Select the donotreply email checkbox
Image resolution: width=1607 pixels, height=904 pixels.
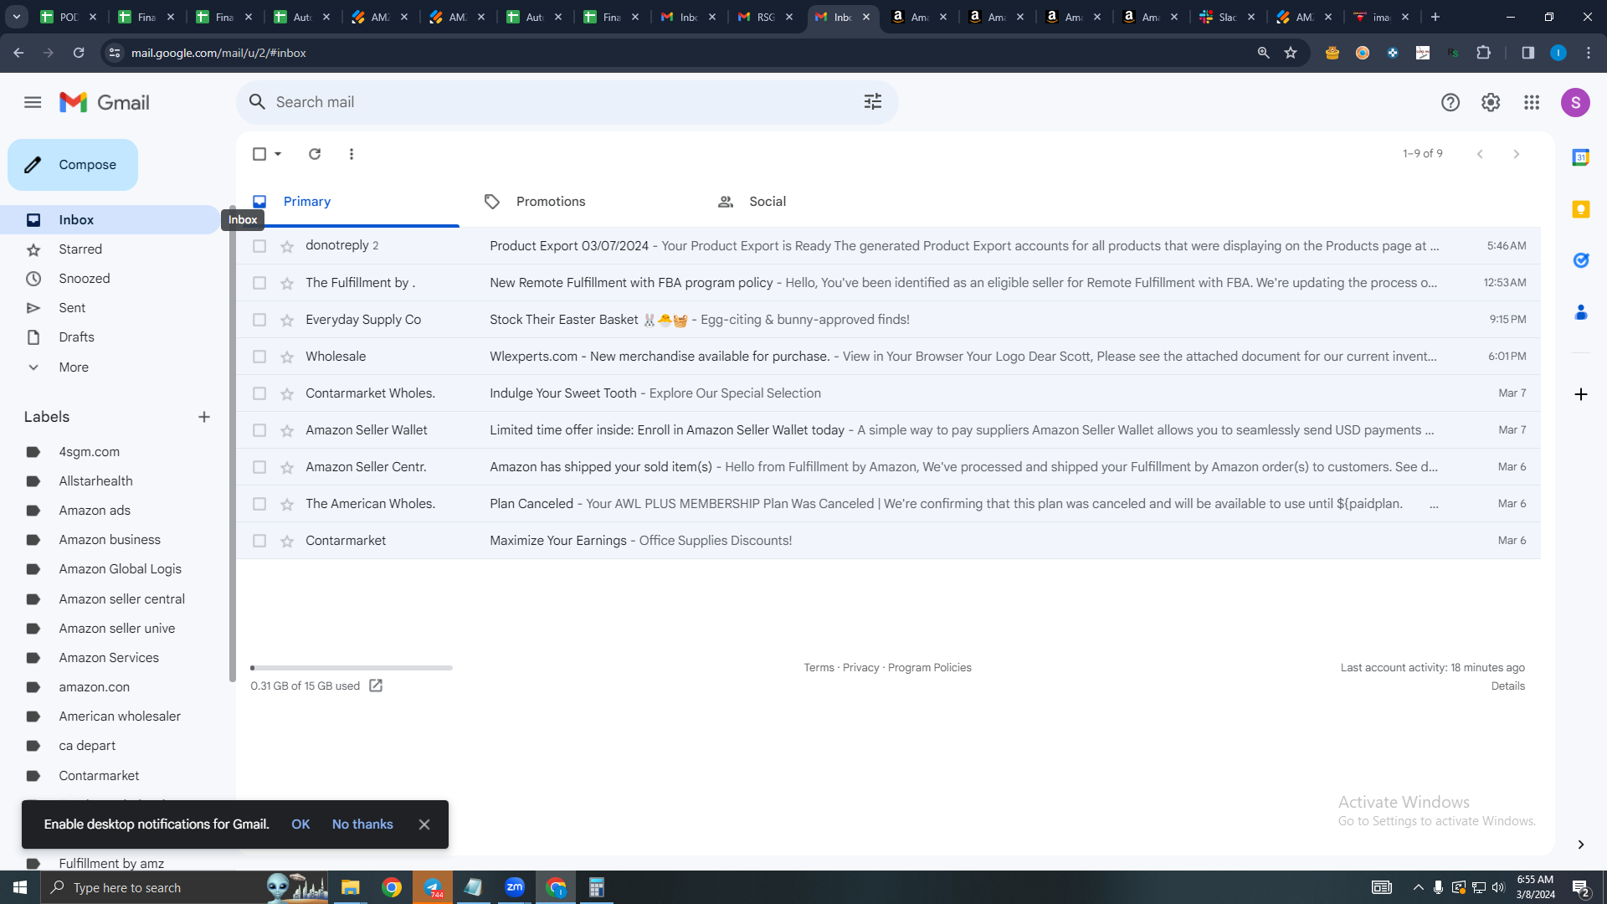[x=259, y=246]
